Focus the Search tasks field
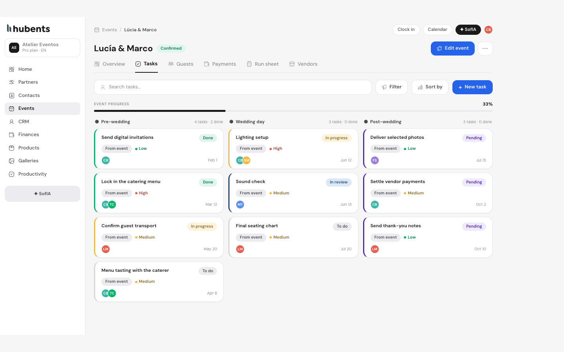 point(233,87)
